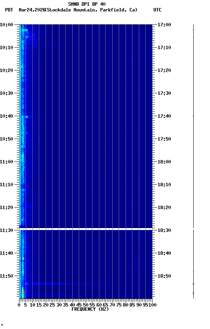Click the white data-gap band near 11:30
Screen dimensions: 210x329
point(86,229)
